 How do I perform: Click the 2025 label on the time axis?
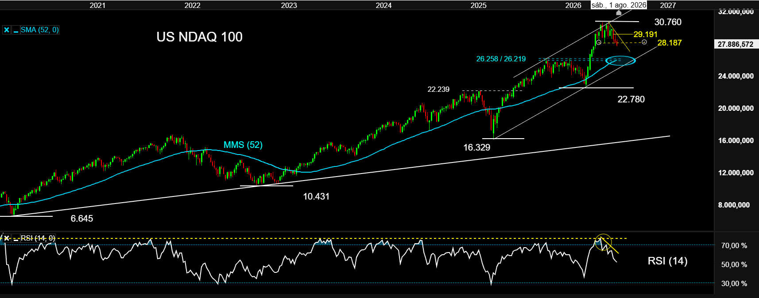click(478, 5)
